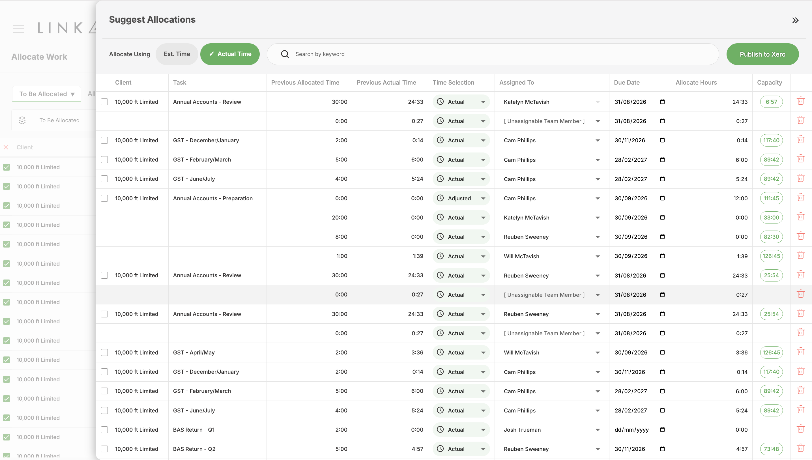Screen dimensions: 812x460
Task: Click the Task column header
Action: tap(179, 82)
